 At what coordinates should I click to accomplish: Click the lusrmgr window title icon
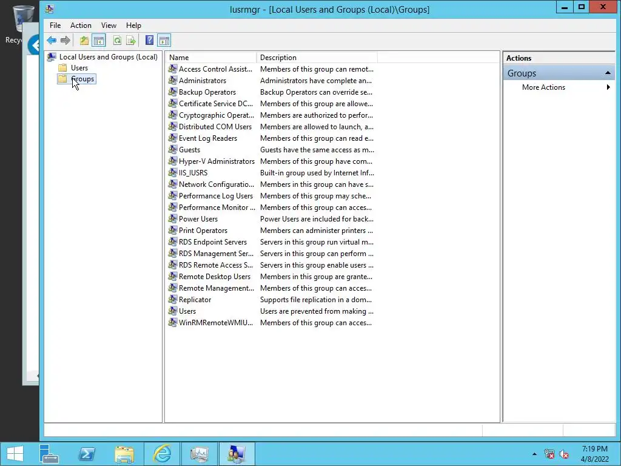click(x=50, y=9)
